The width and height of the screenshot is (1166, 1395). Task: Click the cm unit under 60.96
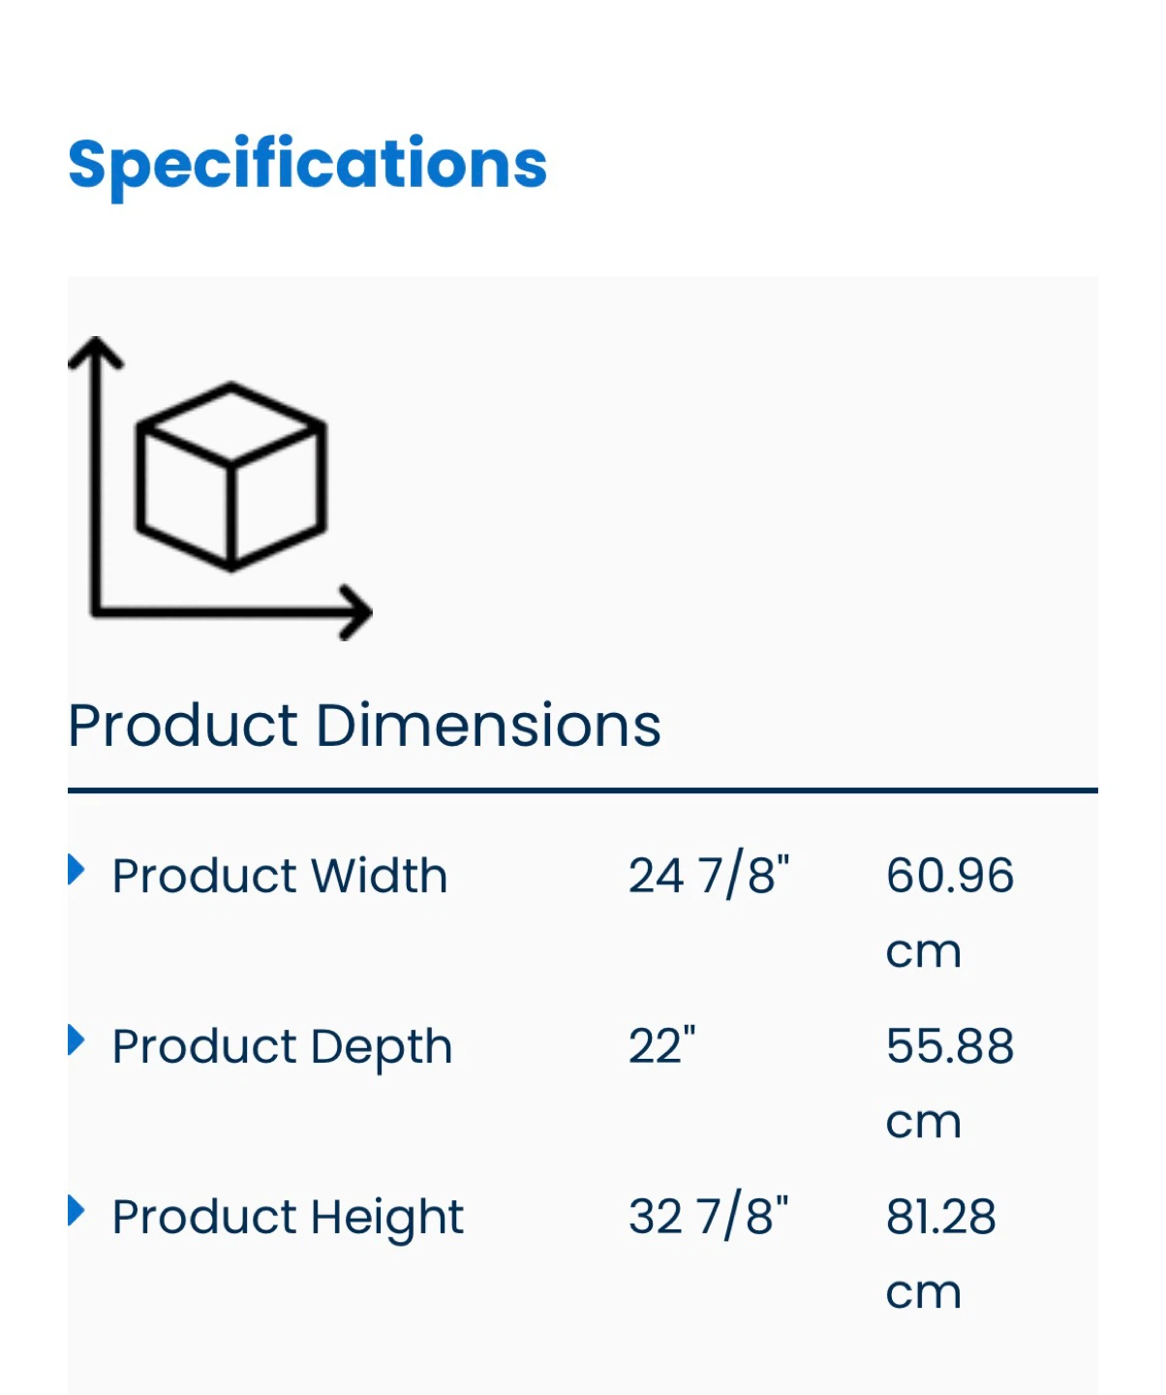(923, 951)
